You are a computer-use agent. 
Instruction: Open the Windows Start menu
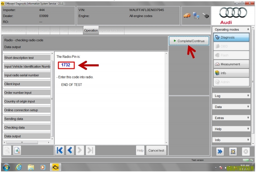point(6,167)
